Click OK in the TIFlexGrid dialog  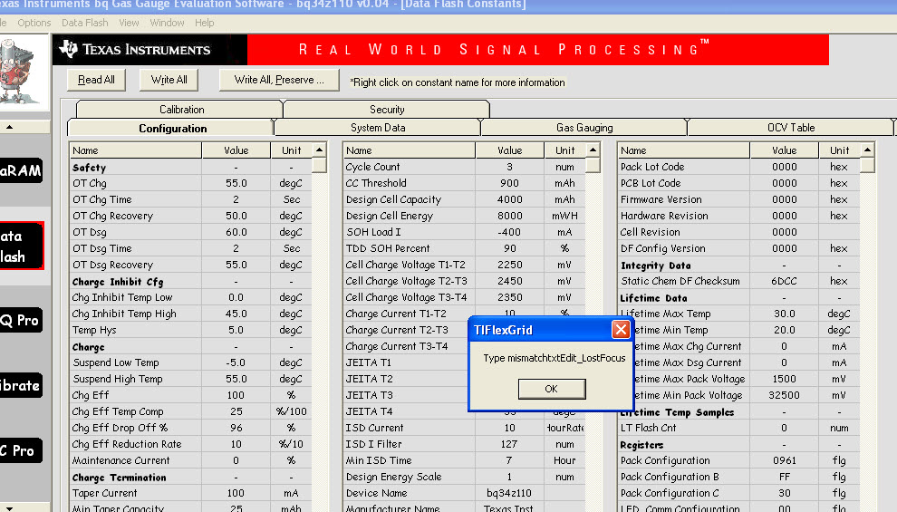pyautogui.click(x=552, y=389)
